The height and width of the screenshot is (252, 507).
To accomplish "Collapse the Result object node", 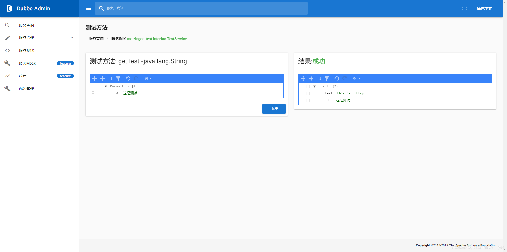I will pos(314,86).
